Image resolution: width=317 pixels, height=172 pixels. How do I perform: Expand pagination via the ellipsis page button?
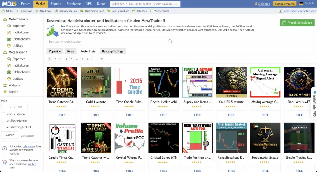(x=94, y=59)
